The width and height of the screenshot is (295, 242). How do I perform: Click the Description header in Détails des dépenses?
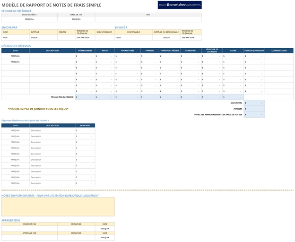point(52,51)
